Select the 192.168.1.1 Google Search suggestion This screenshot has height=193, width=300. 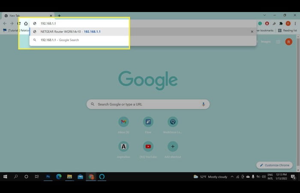[143, 40]
